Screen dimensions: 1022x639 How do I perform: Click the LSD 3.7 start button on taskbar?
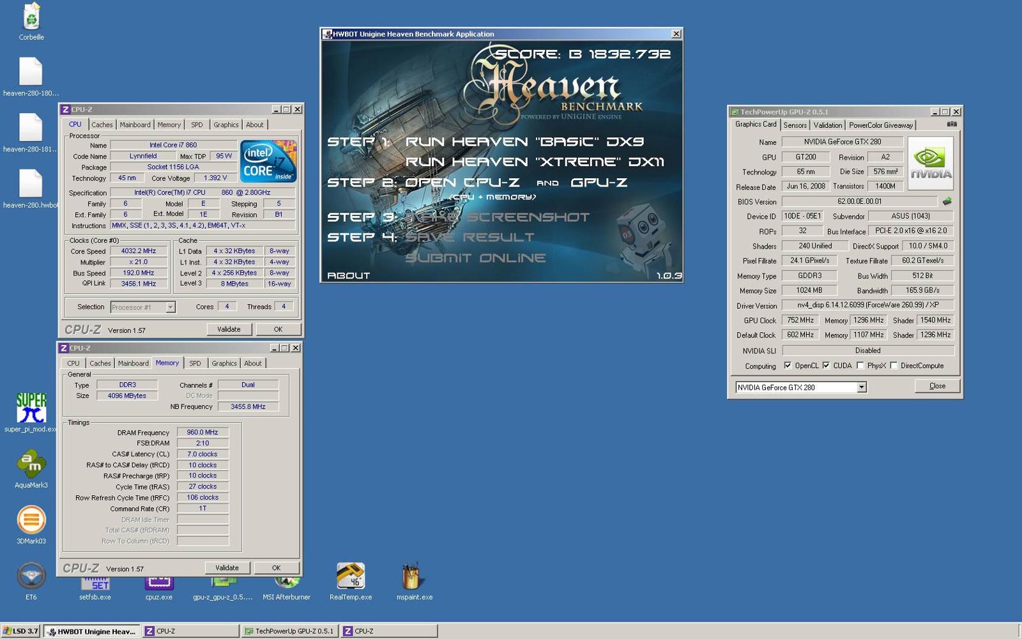click(x=20, y=631)
